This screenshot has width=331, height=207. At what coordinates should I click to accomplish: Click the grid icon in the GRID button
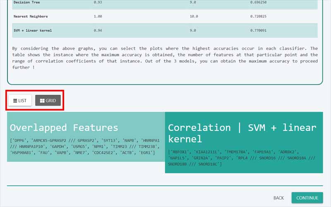tap(42, 101)
